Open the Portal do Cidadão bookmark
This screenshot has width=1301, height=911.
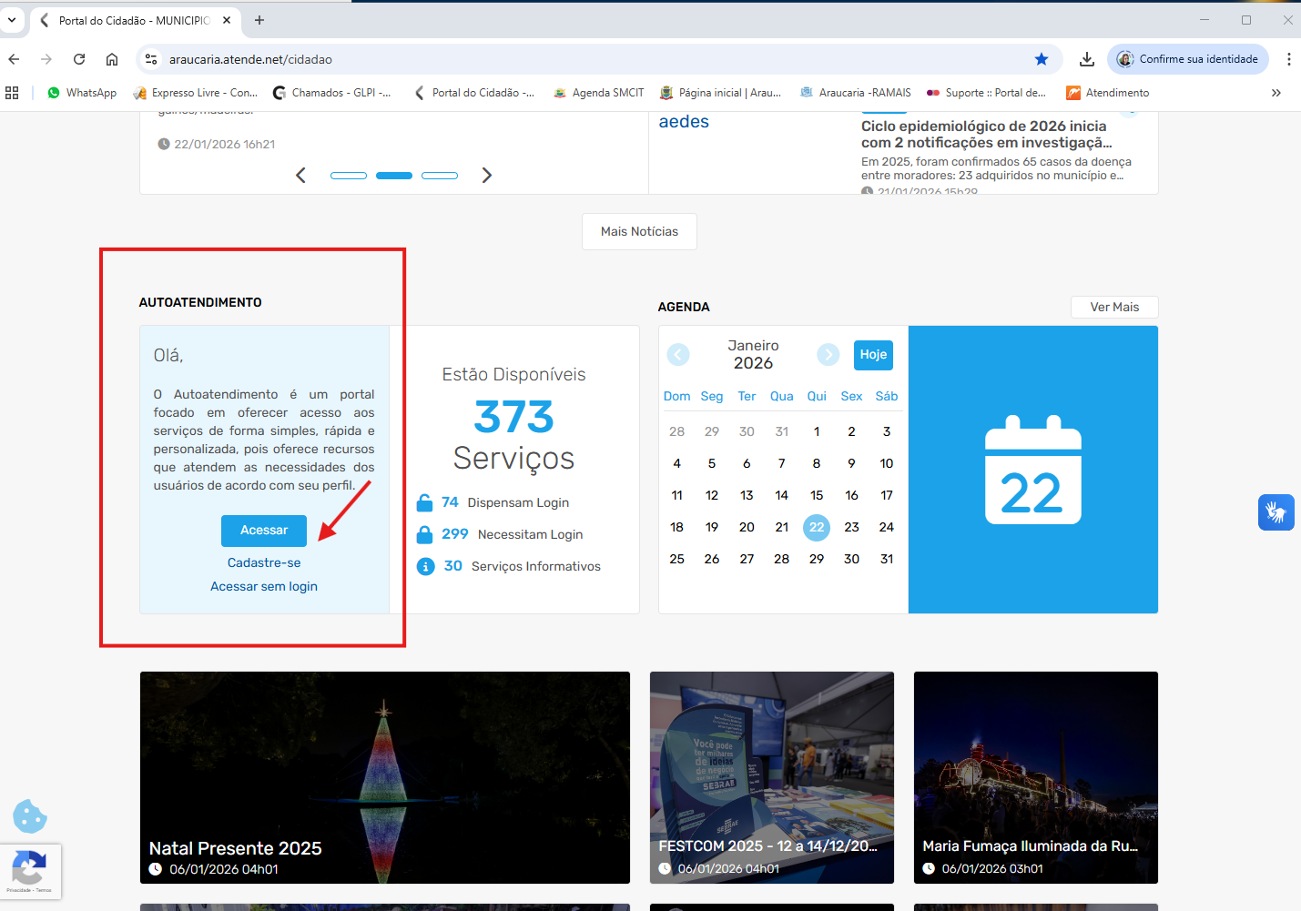pyautogui.click(x=473, y=93)
